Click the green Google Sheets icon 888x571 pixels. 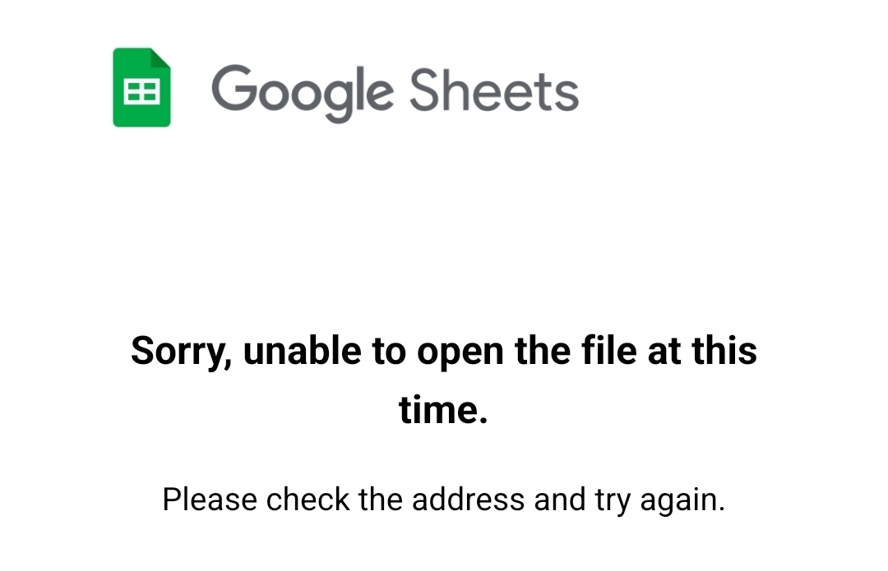(x=141, y=88)
